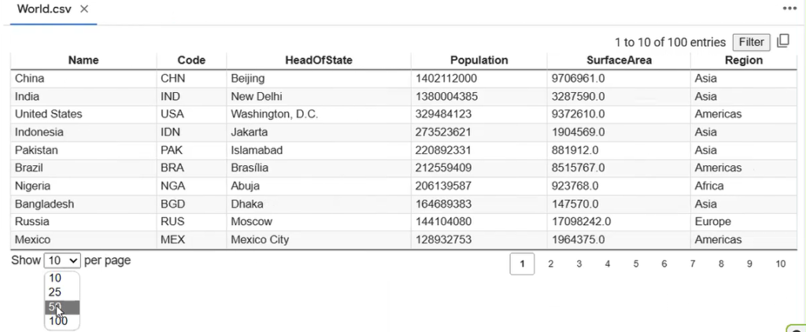This screenshot has height=332, width=806.
Task: Click the Mexico City cell
Action: tap(319, 240)
